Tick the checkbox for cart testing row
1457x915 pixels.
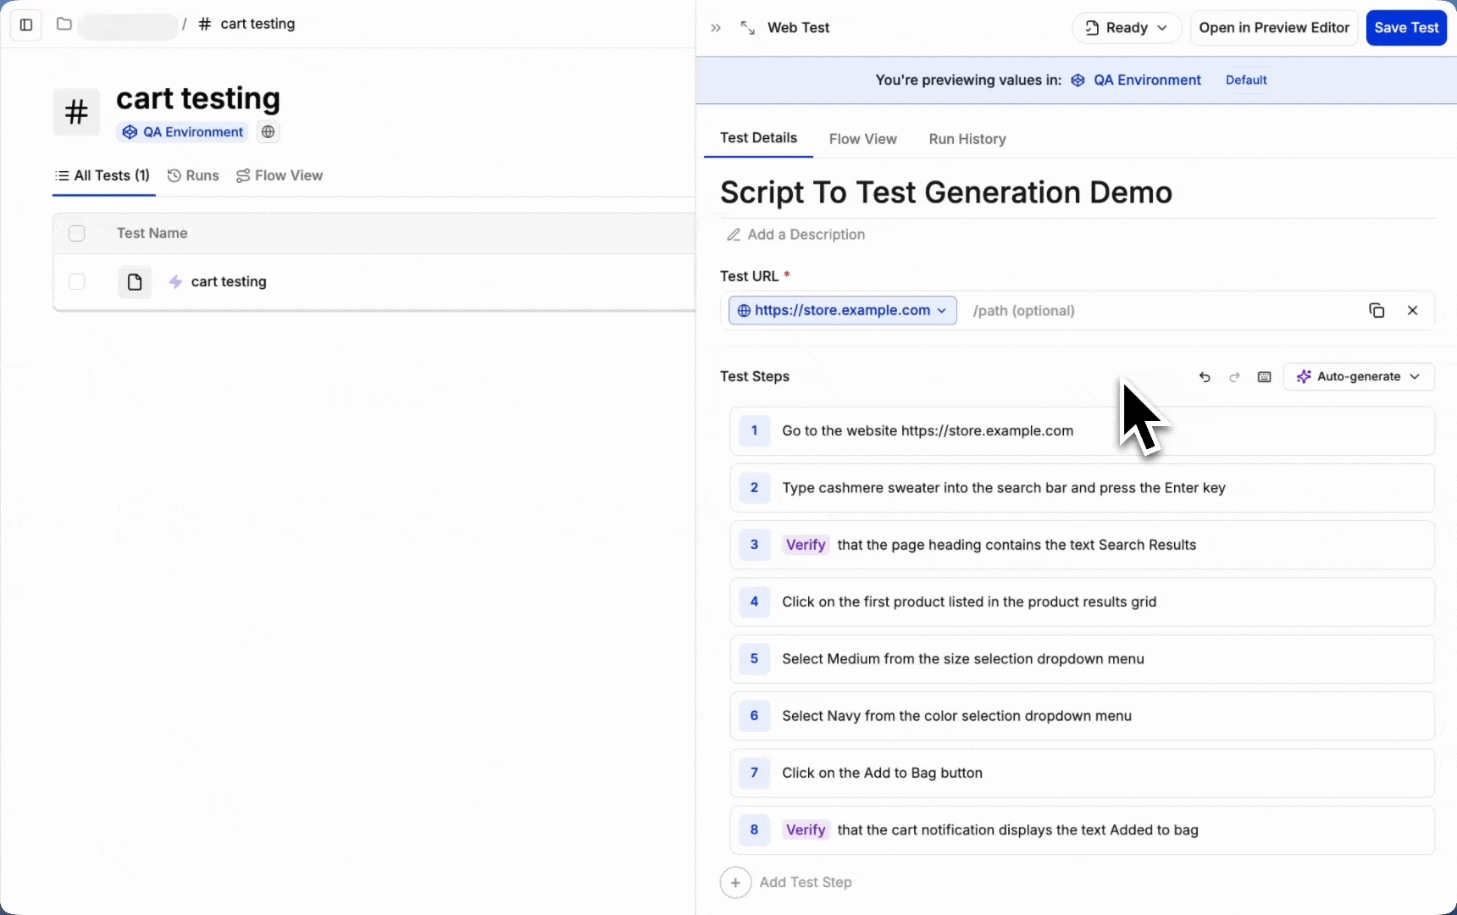77,282
